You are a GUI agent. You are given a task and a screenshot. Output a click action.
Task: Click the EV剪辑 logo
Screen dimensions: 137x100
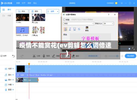tap(7, 3)
